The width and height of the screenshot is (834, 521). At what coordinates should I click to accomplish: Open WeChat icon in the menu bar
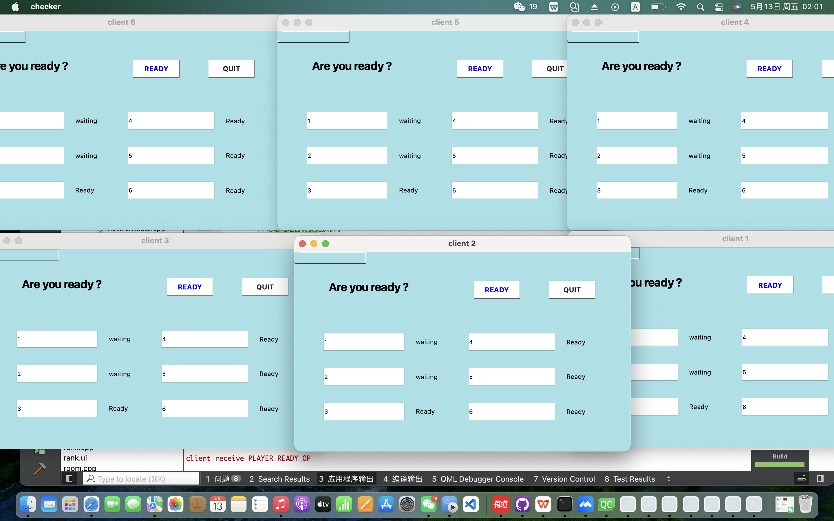(x=519, y=7)
